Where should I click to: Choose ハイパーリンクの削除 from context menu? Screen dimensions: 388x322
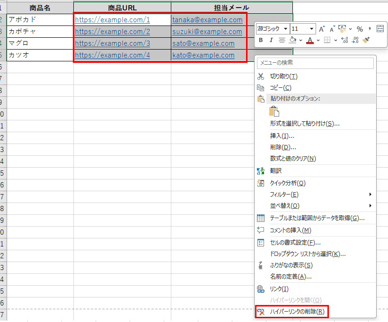(x=297, y=311)
